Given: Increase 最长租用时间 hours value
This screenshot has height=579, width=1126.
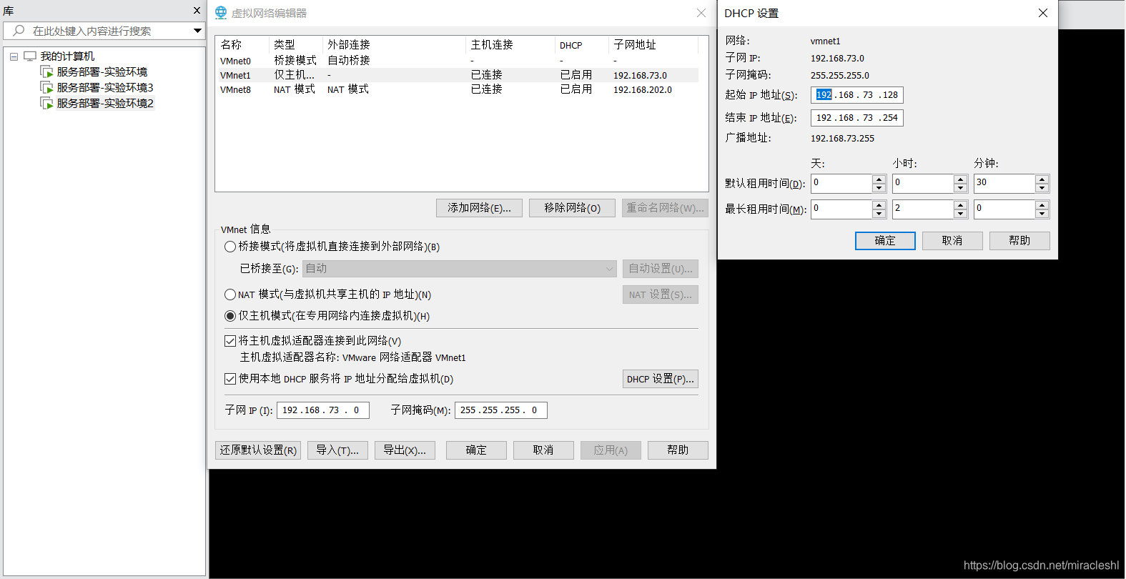Looking at the screenshot, I should pos(961,205).
